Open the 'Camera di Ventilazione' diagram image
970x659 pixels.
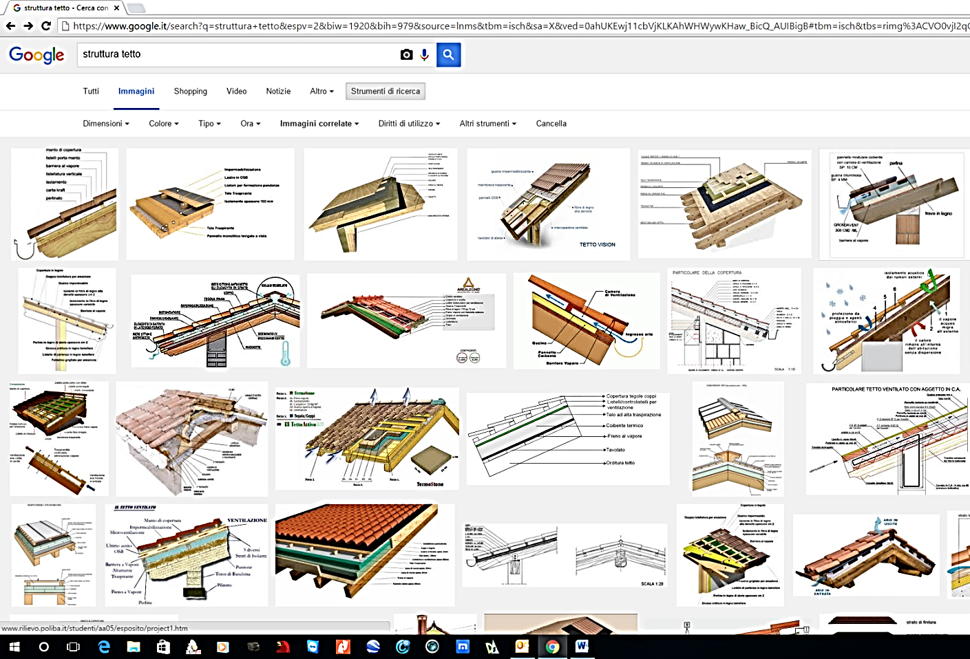[x=587, y=321]
